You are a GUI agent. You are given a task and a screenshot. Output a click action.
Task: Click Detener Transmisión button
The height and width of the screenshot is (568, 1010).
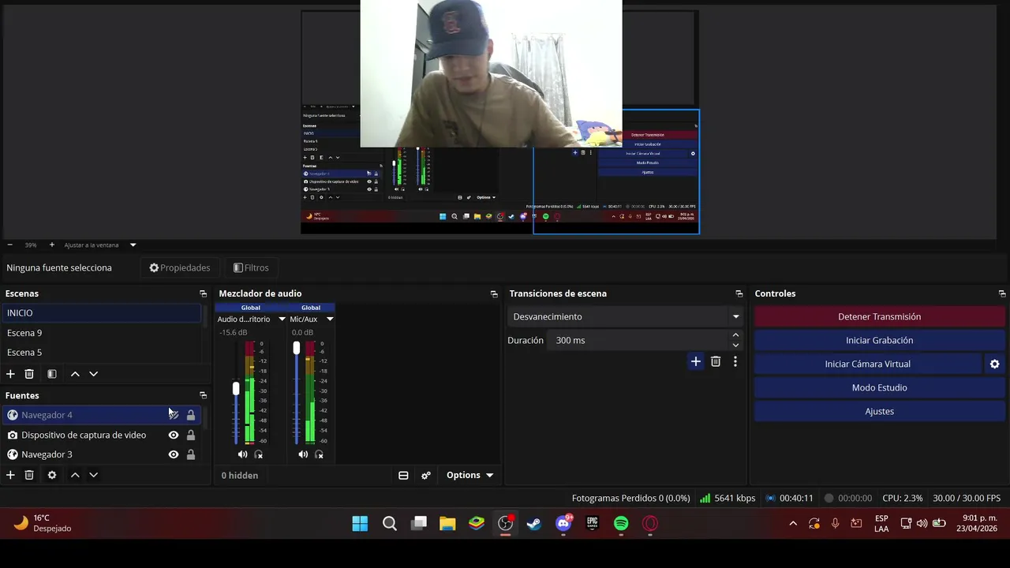pyautogui.click(x=879, y=316)
